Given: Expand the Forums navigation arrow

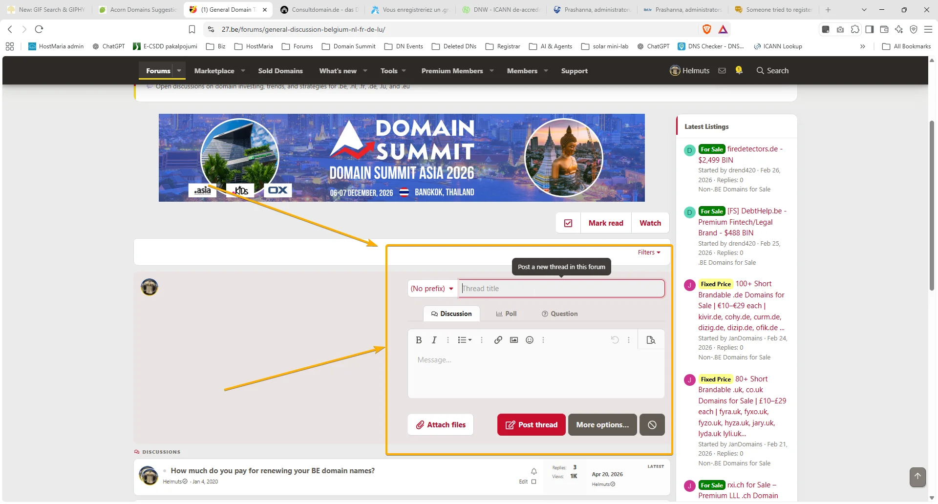Looking at the screenshot, I should coord(179,71).
